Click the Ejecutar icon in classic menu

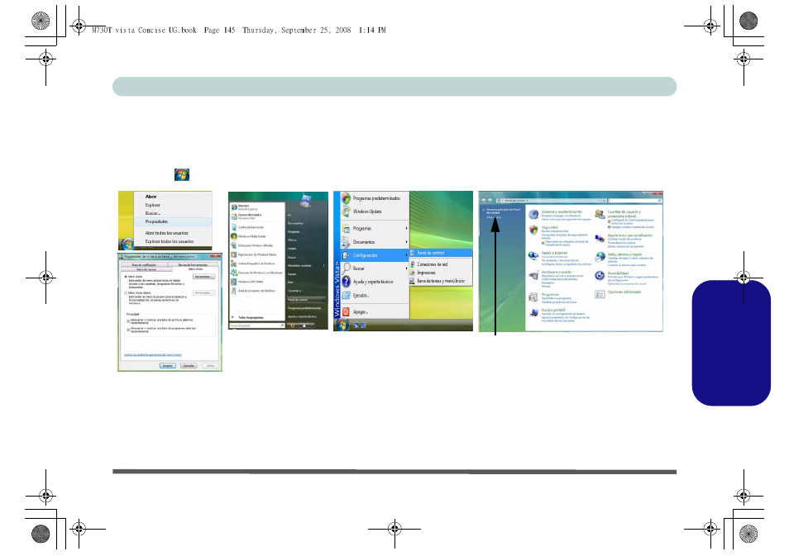[x=347, y=296]
